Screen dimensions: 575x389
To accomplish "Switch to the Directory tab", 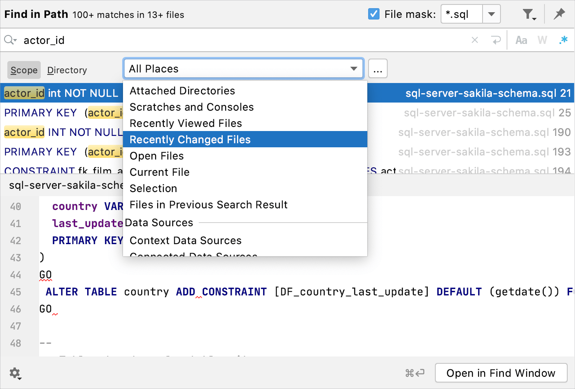I will click(x=67, y=70).
